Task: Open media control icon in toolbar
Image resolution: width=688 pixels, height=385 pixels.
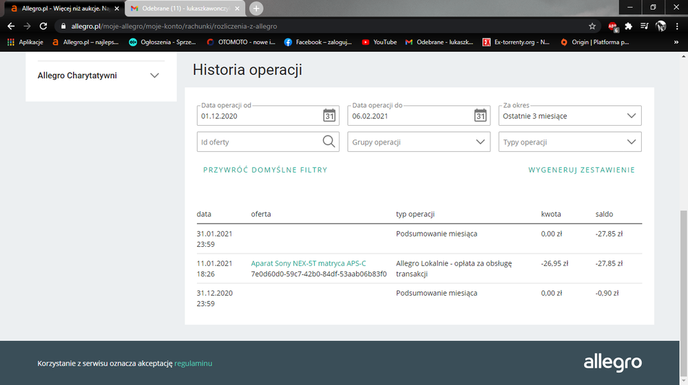Action: point(644,26)
